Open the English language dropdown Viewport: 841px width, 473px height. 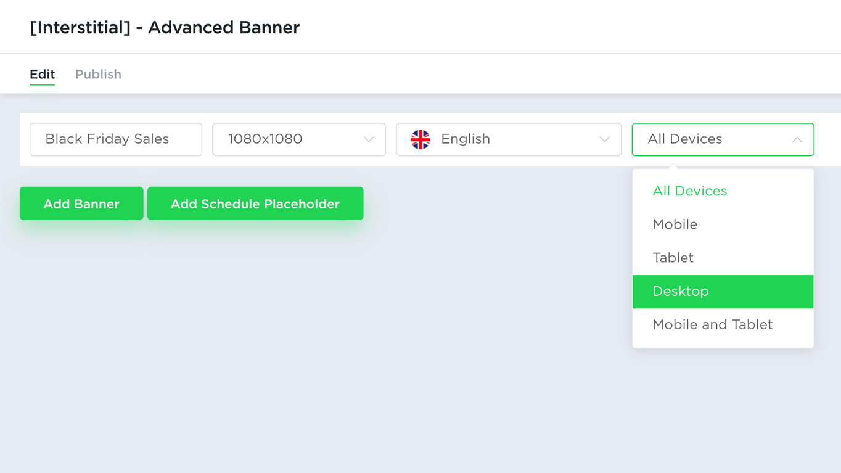(509, 139)
